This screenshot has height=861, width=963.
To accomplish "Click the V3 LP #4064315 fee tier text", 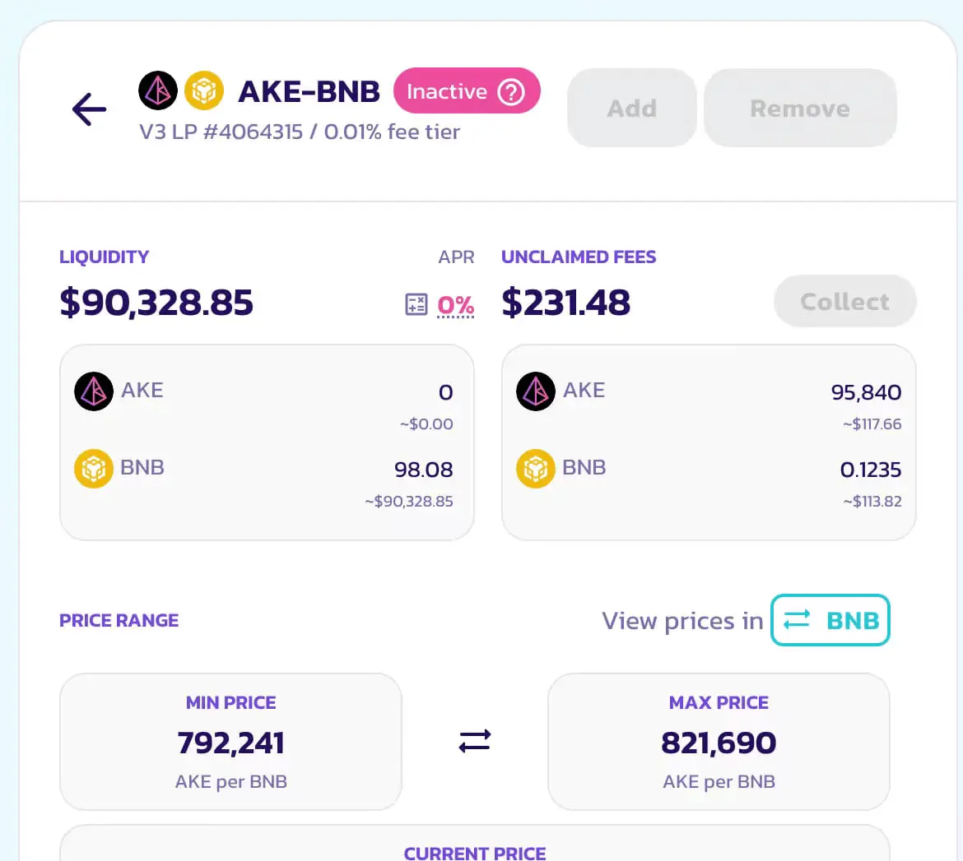I will (x=300, y=132).
